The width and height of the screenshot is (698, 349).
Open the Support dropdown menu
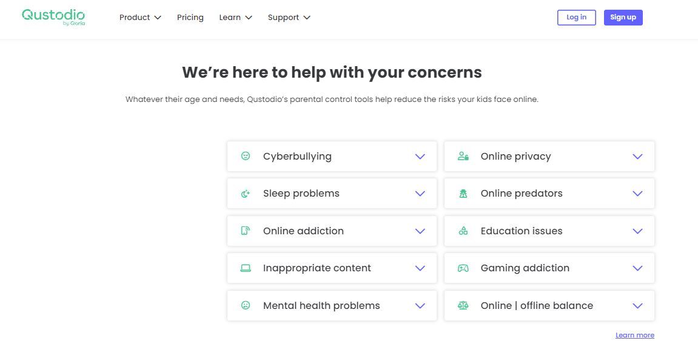(x=289, y=18)
